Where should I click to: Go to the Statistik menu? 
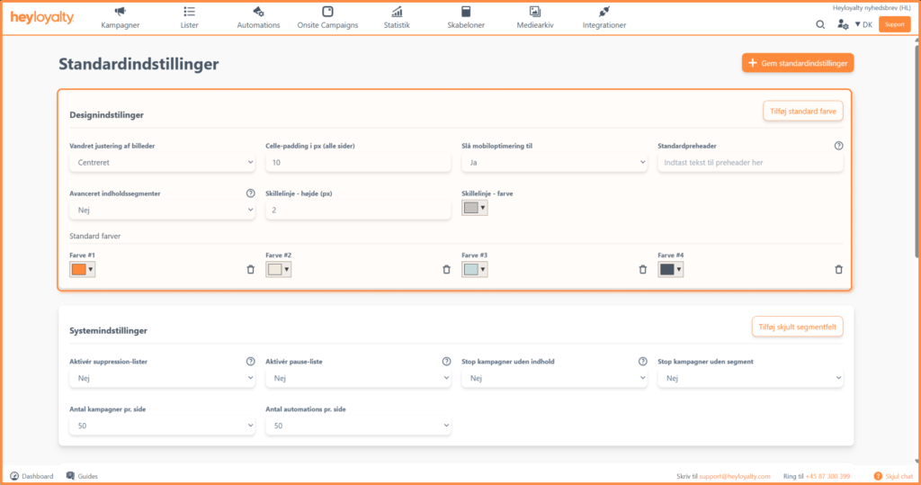[397, 18]
